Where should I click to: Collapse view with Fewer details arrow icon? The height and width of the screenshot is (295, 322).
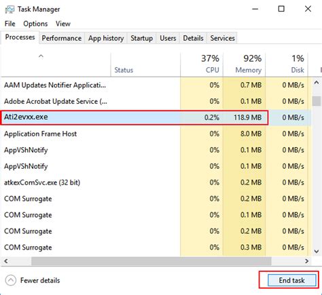[11, 281]
